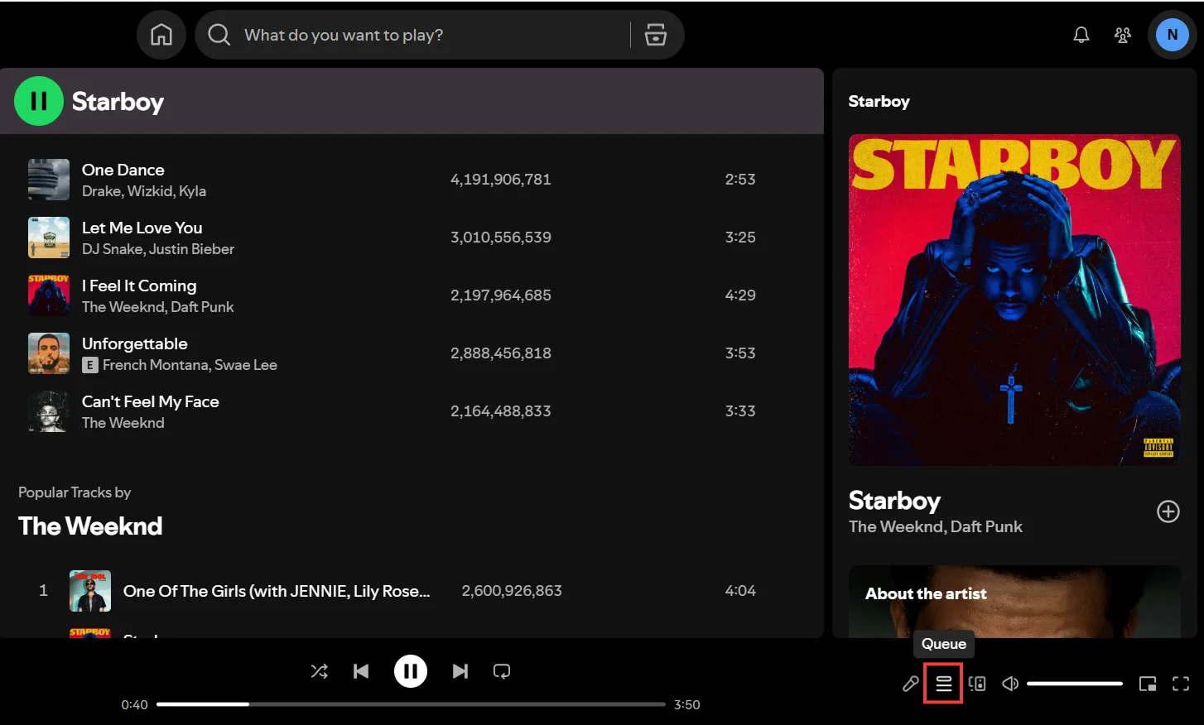Toggle repeat mode
Viewport: 1204px width, 725px height.
(502, 671)
